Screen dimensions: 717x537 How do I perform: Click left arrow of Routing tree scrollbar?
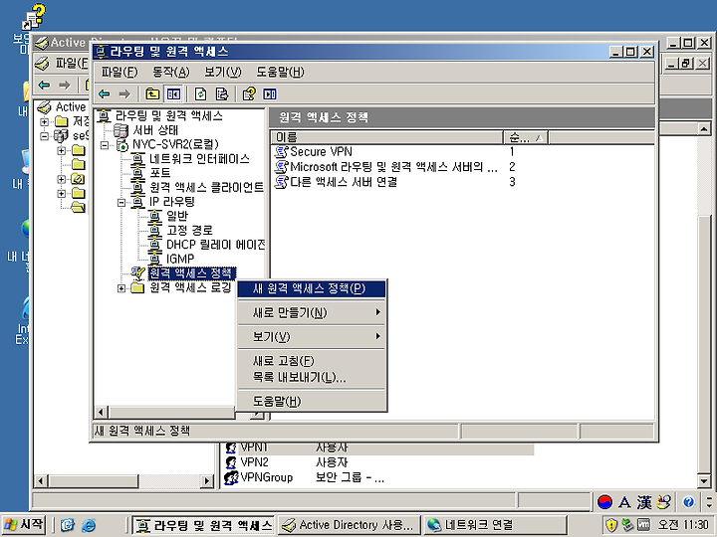(x=101, y=413)
